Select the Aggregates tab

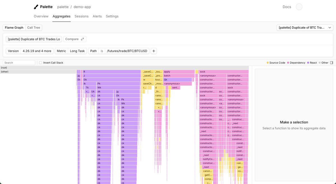pos(62,16)
